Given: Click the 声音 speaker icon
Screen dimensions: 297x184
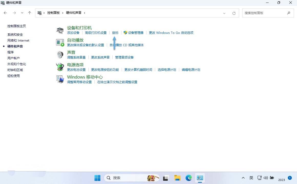Looking at the screenshot, I should coord(60,55).
